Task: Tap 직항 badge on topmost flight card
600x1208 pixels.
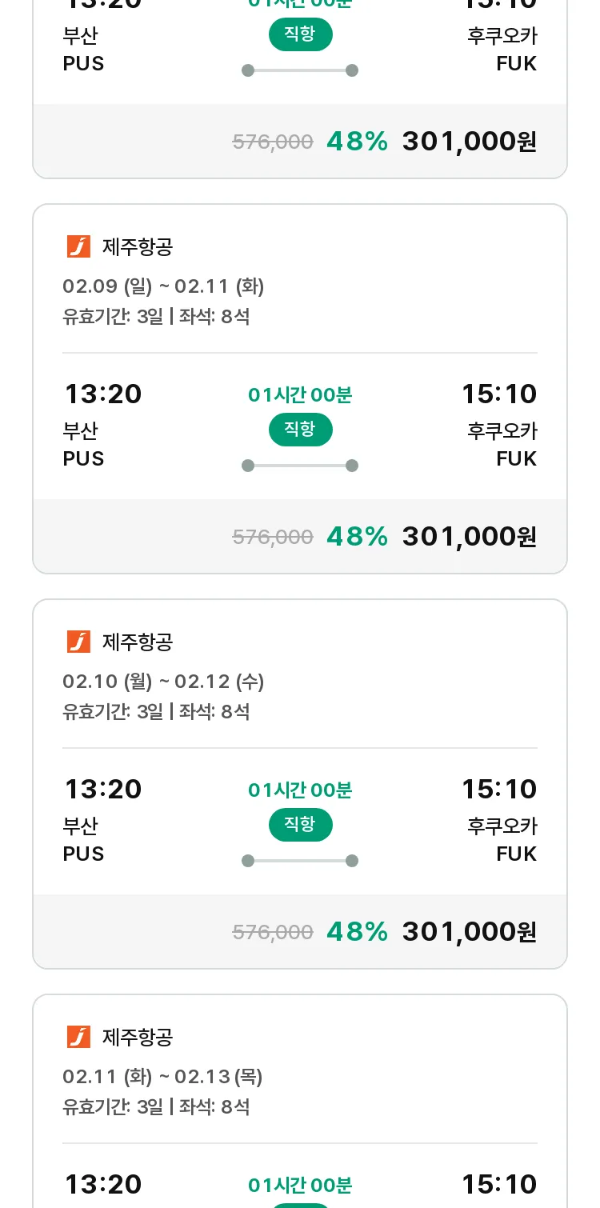Action: click(x=300, y=34)
